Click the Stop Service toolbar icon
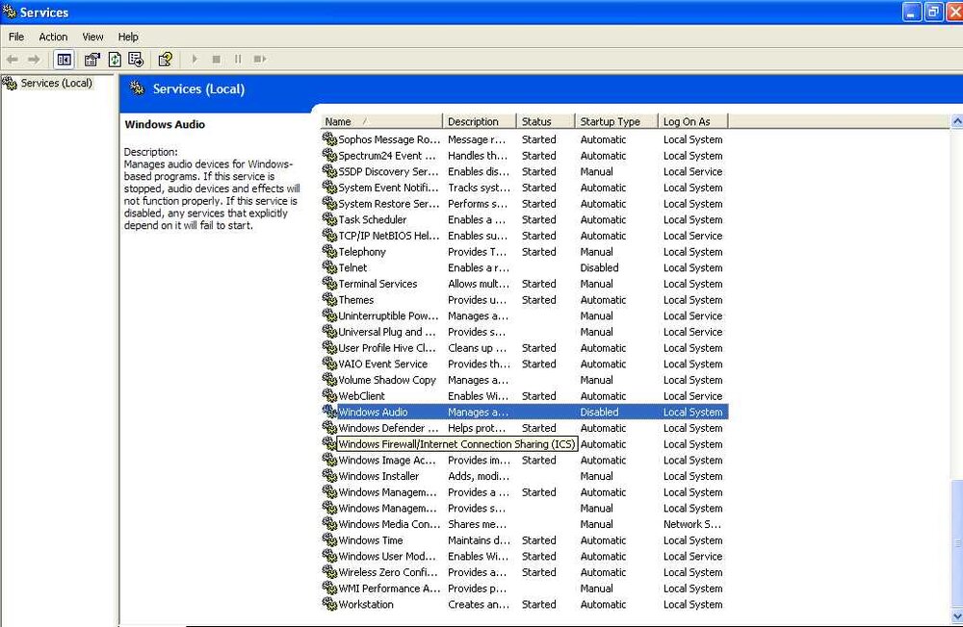This screenshot has width=963, height=627. coord(216,59)
